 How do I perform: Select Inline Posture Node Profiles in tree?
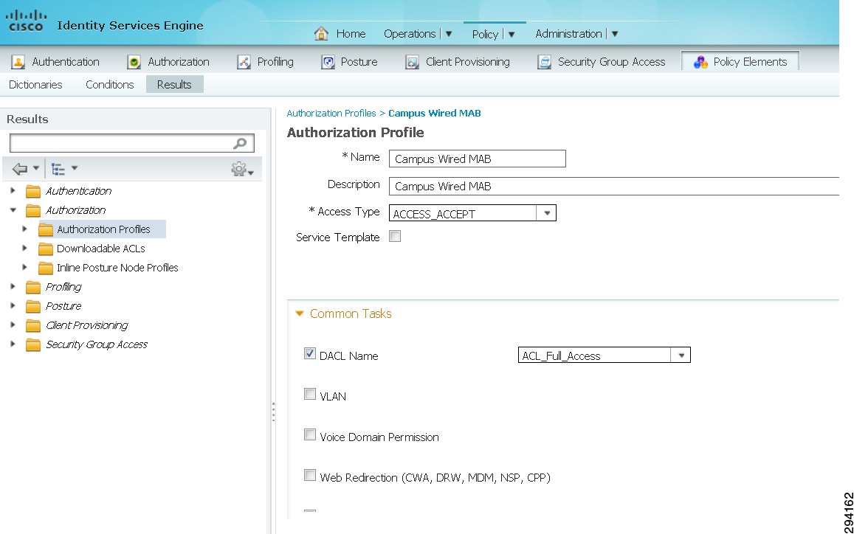tap(117, 267)
